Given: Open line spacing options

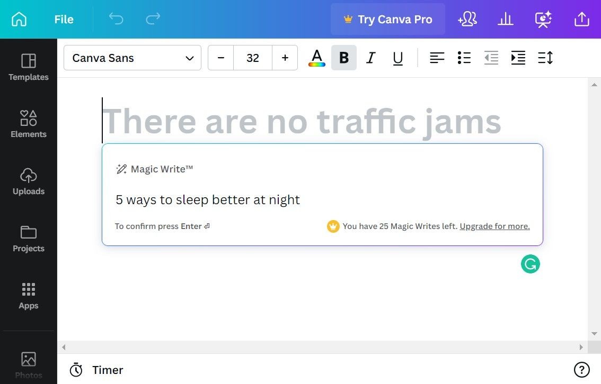Looking at the screenshot, I should [x=545, y=58].
